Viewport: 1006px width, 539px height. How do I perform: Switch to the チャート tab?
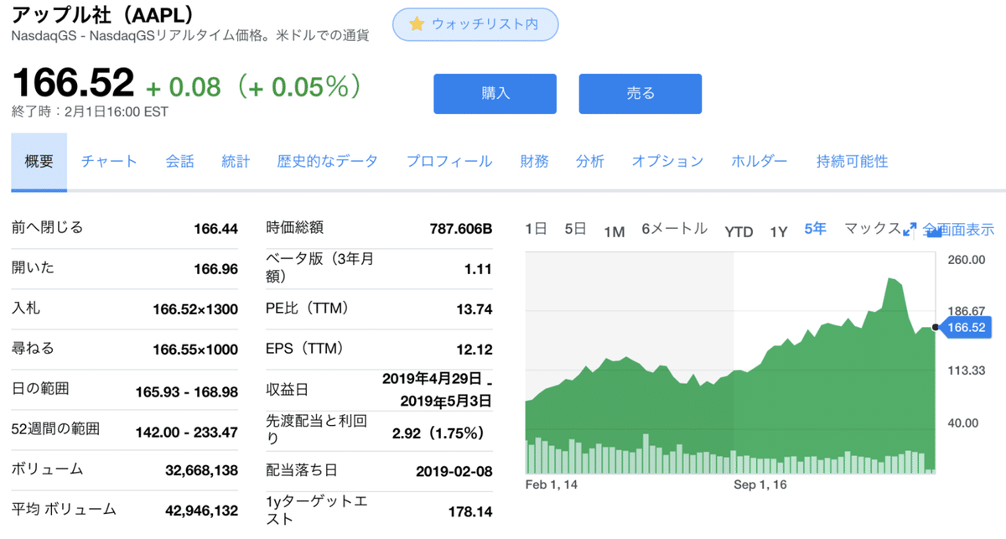click(109, 162)
